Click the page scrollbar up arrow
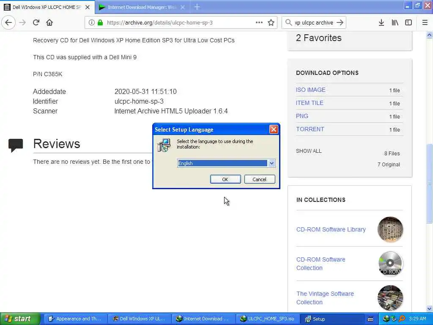This screenshot has height=325, width=433. [429, 35]
